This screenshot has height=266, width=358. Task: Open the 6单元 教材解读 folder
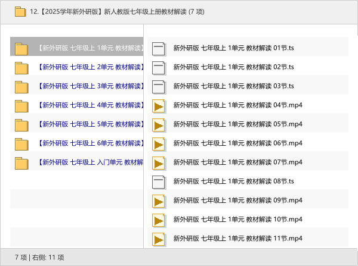(x=89, y=143)
